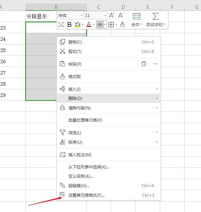Screen dimensions: 201x212
Task: Select column B header
Action: (56, 7)
